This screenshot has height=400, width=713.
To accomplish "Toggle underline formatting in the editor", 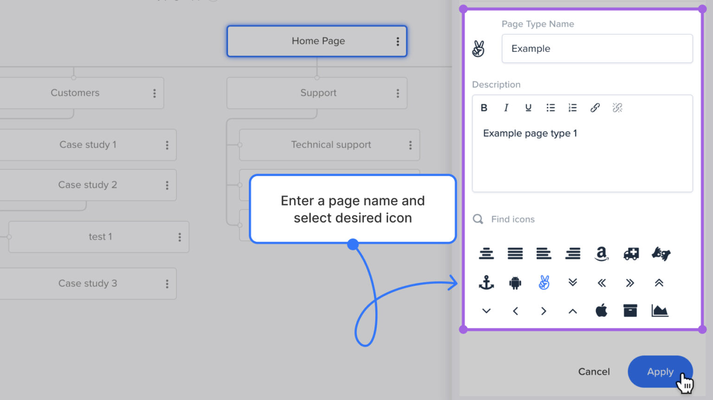I will (528, 108).
